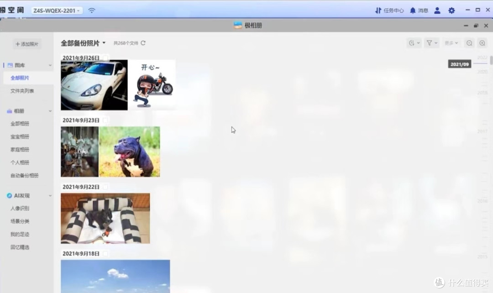Select 全部照片 in the sidebar
Image resolution: width=493 pixels, height=293 pixels.
[x=28, y=78]
